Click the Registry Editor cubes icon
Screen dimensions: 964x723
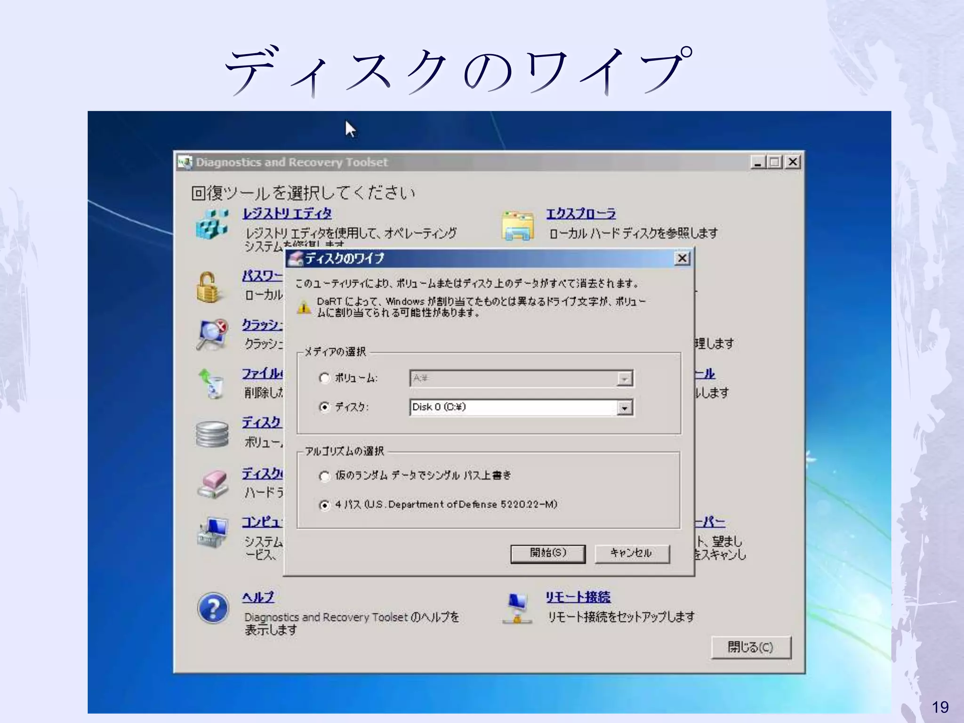(212, 225)
